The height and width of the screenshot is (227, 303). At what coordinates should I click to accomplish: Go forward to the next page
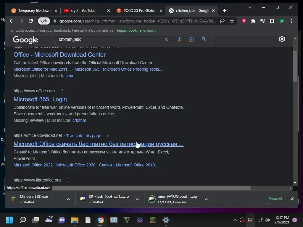(21, 21)
